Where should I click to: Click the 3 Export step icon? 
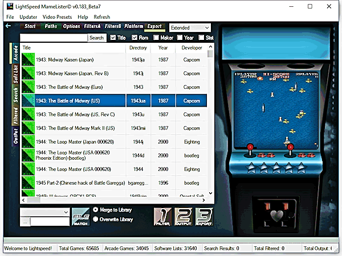[x=204, y=217]
